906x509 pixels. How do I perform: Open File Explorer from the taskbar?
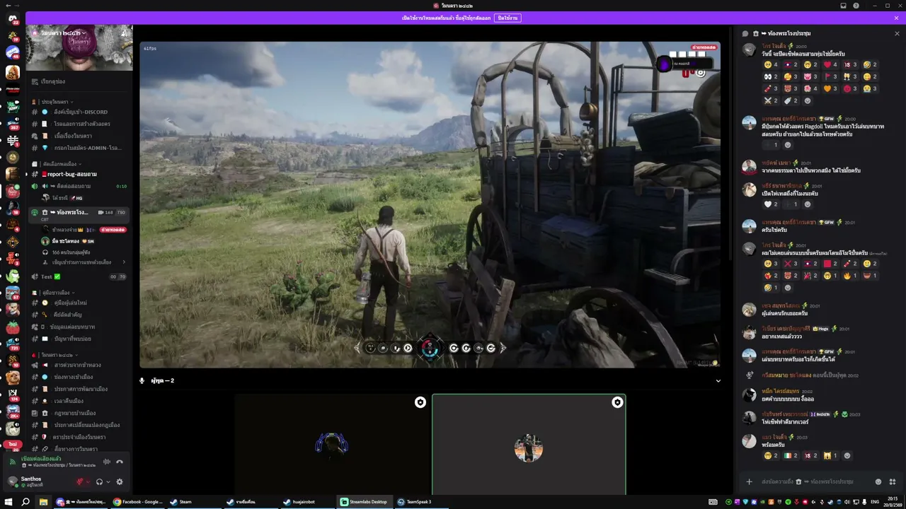click(43, 502)
